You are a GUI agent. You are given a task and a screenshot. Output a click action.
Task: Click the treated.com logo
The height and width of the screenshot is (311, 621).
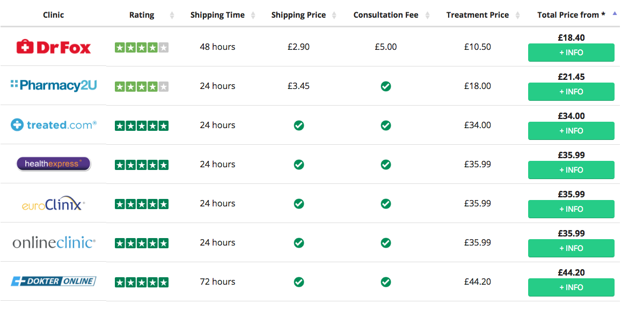[x=54, y=125]
